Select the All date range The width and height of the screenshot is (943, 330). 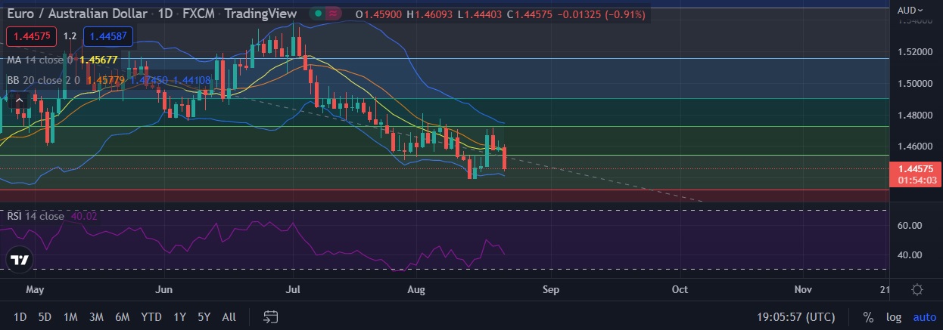coord(229,317)
